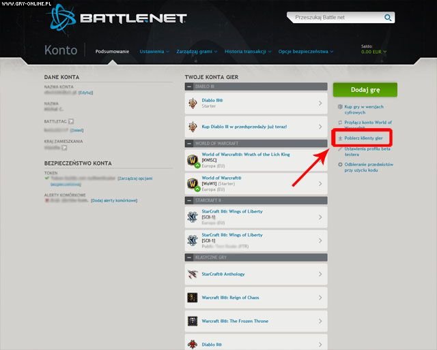Click Pobierz klienty gier link
The width and height of the screenshot is (437, 350).
click(x=363, y=138)
